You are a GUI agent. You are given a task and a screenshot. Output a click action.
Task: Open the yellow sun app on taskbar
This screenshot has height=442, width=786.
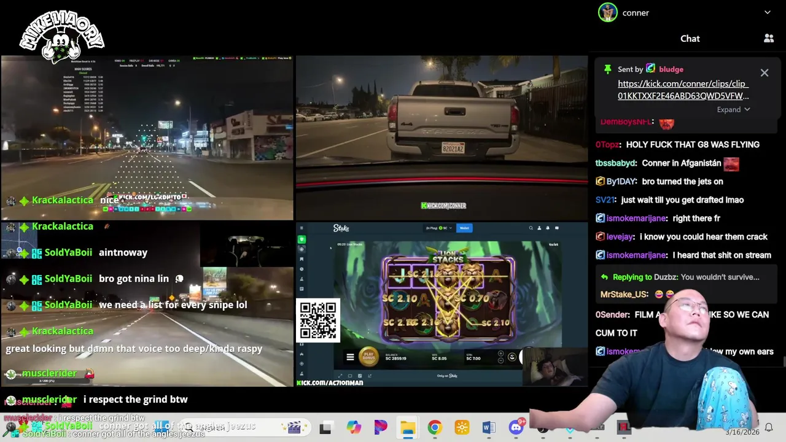(462, 427)
